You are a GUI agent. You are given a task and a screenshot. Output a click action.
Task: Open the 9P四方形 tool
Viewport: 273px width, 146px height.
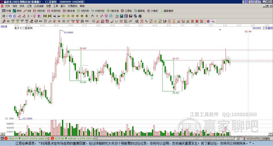coord(54,11)
